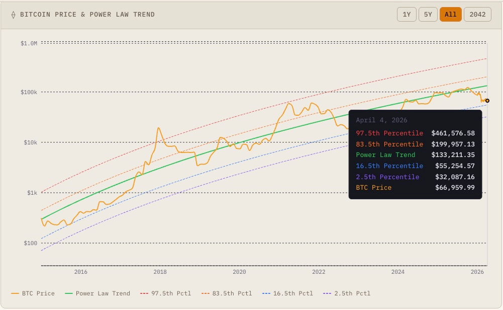Click the diamond icon beside the chart title
The width and height of the screenshot is (503, 310).
[x=13, y=15]
